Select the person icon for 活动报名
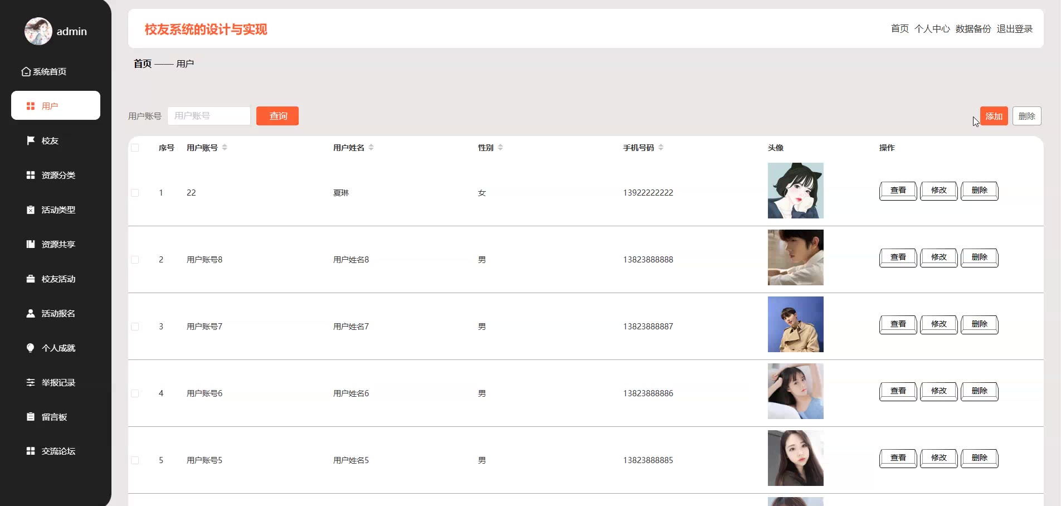Viewport: 1061px width, 506px height. (x=31, y=313)
